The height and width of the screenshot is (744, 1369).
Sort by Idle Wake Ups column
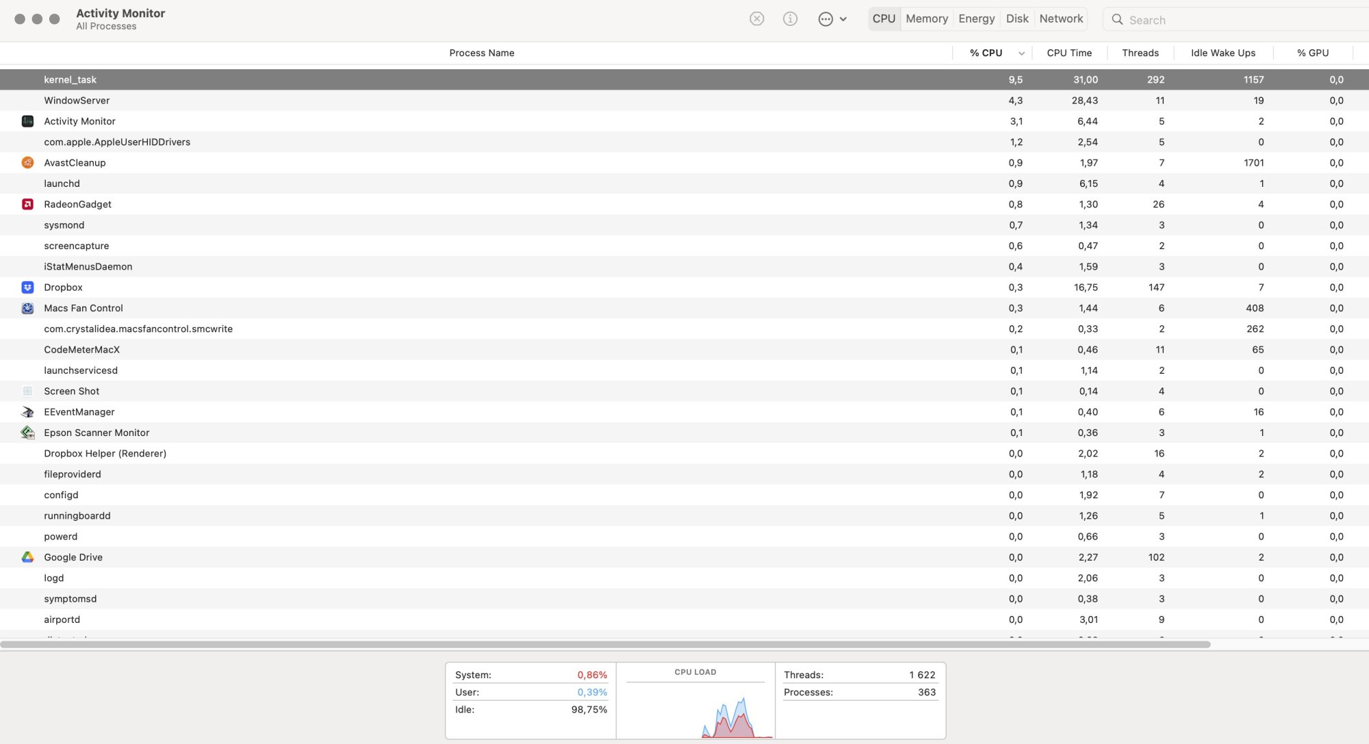[x=1223, y=53]
